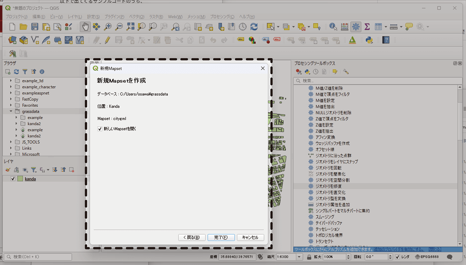Open the 編集(E) menu

coord(39,16)
